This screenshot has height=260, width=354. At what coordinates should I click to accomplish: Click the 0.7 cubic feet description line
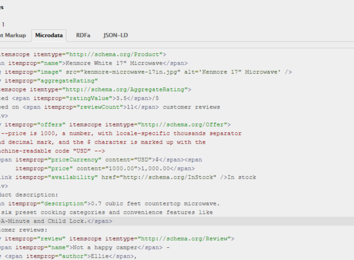click(111, 204)
